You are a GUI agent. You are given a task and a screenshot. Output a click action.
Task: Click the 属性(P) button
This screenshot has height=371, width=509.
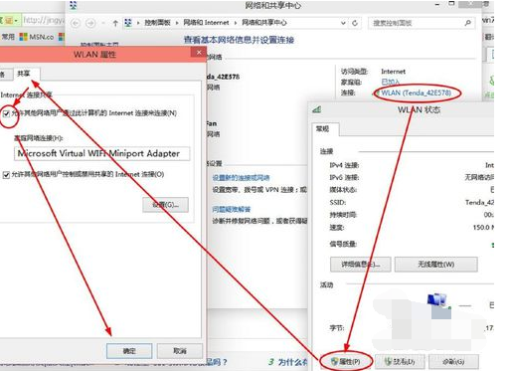pos(346,361)
